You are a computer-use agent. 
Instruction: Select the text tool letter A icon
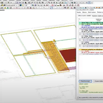pos(64,5)
